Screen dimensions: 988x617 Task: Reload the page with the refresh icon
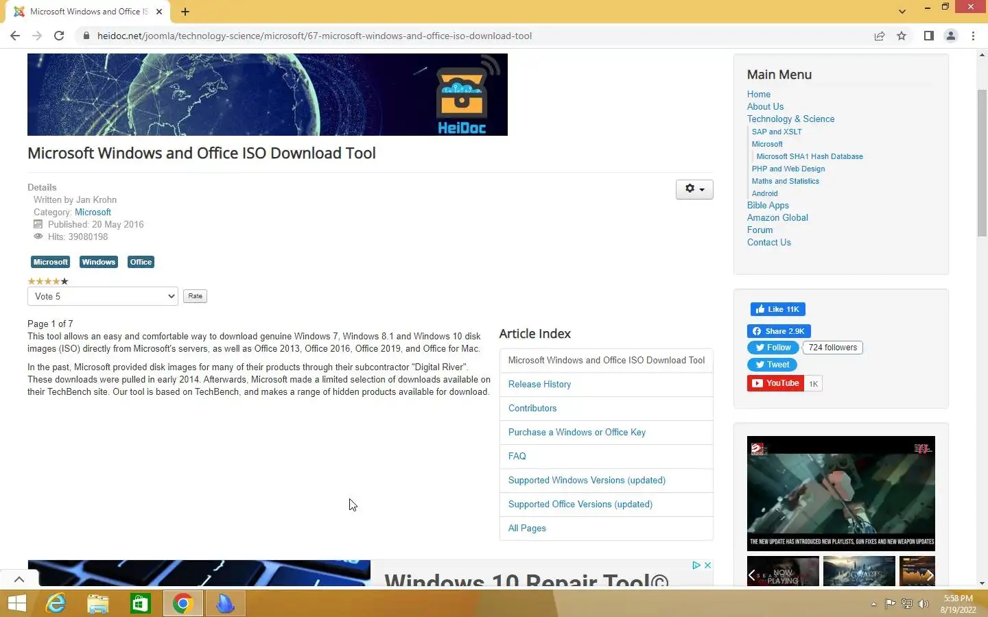59,36
